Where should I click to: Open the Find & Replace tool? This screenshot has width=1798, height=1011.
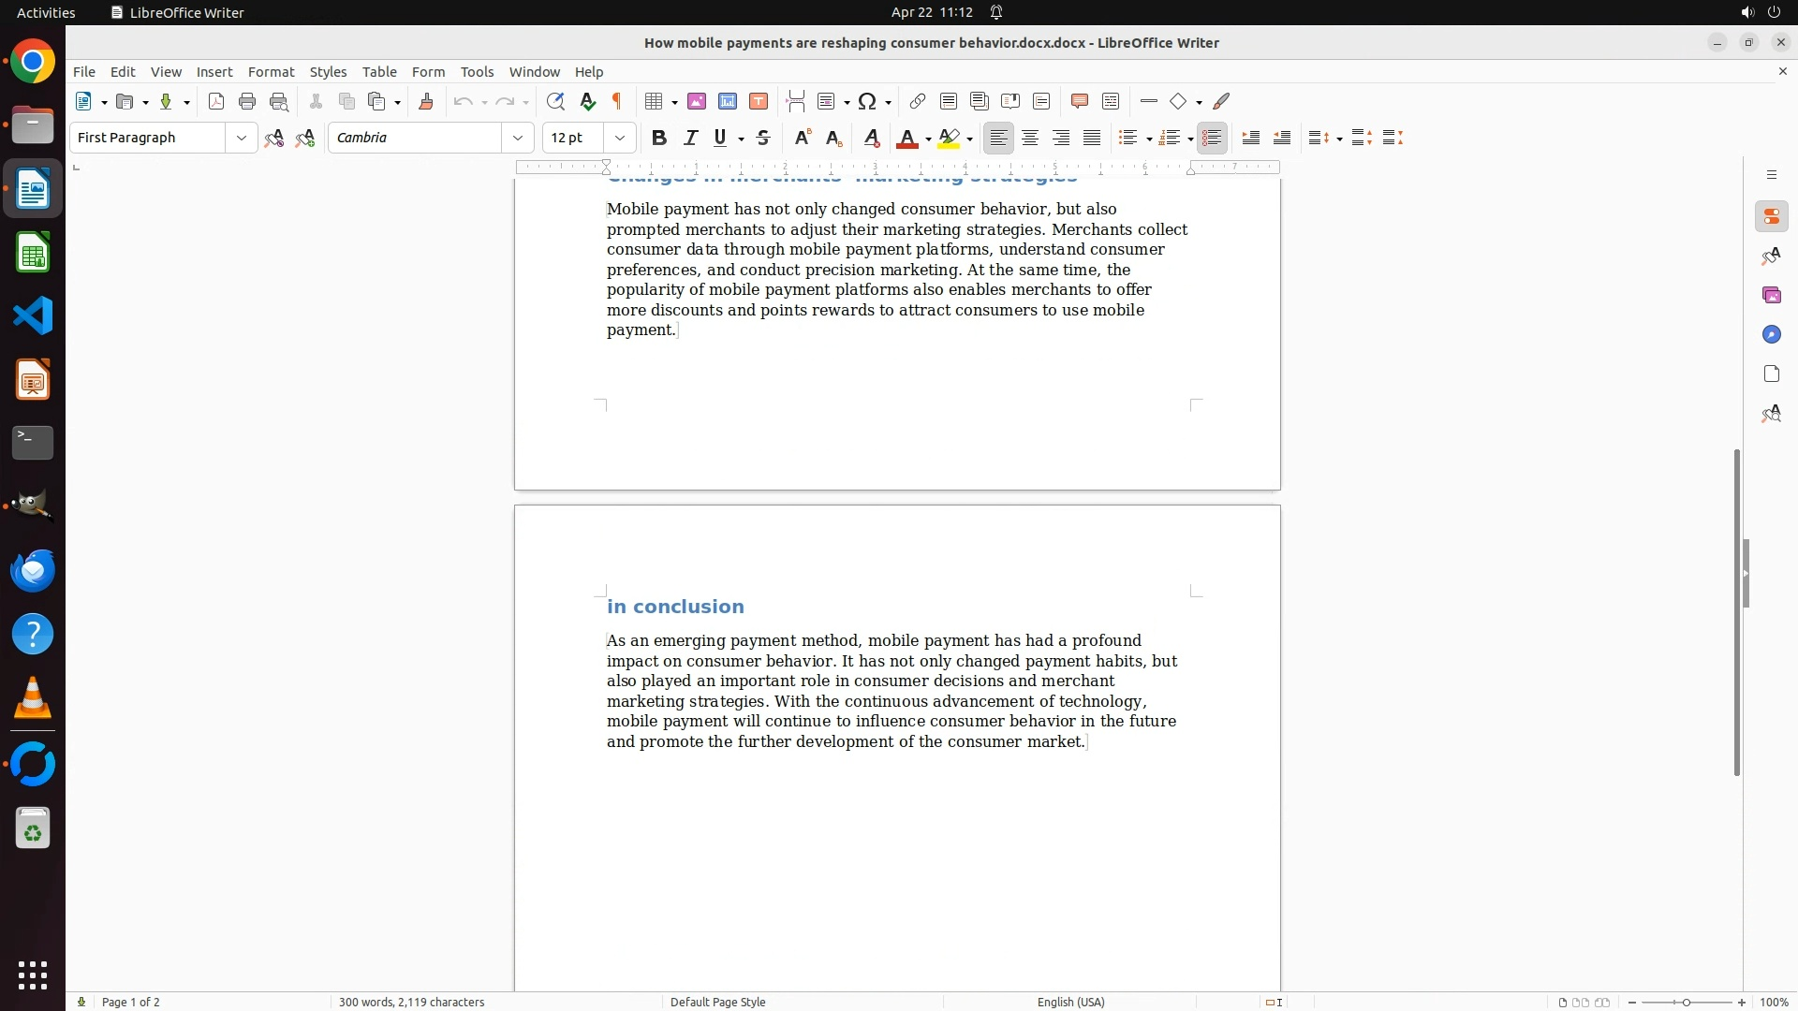[x=555, y=102]
